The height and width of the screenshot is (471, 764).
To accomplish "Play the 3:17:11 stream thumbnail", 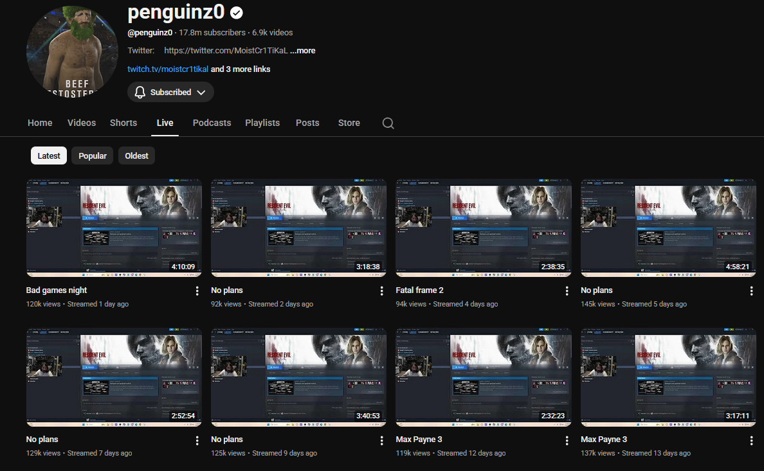I will coord(669,377).
